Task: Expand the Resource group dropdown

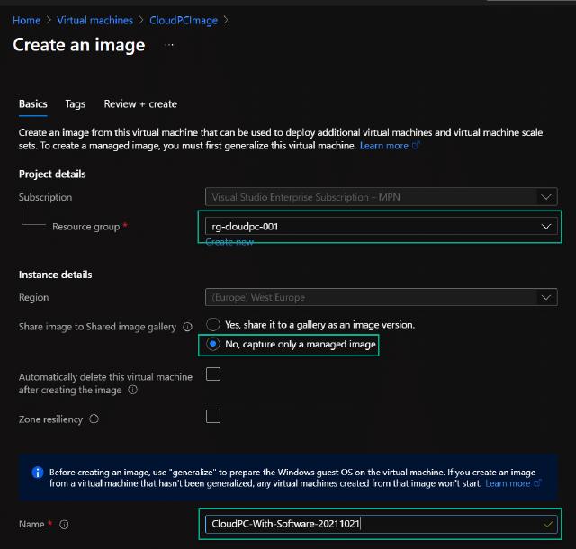Action: coord(378,227)
